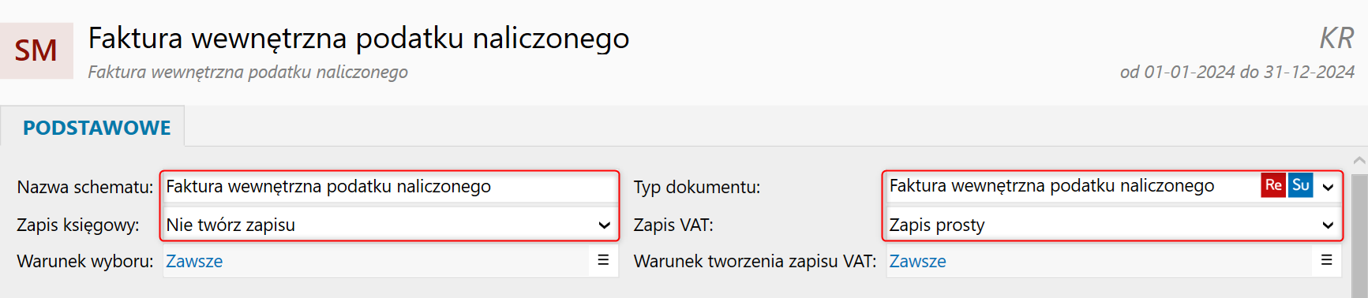Switch to the PODSTAWOWE tab
Screen dimensions: 1368x298
[x=96, y=128]
